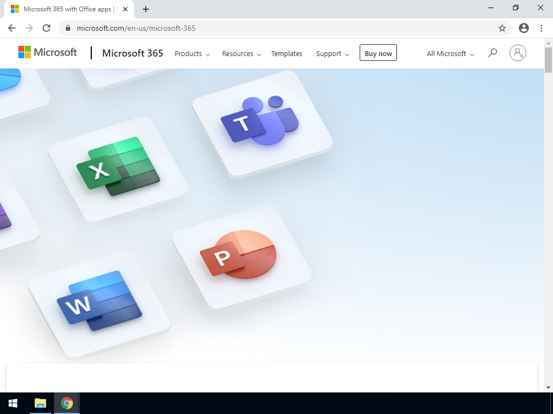
Task: Click the Excel app icon tile
Action: [x=118, y=170]
